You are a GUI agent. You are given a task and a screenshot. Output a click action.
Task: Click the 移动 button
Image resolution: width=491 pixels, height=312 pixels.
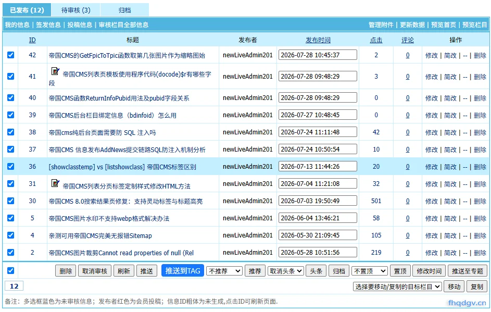pos(454,286)
